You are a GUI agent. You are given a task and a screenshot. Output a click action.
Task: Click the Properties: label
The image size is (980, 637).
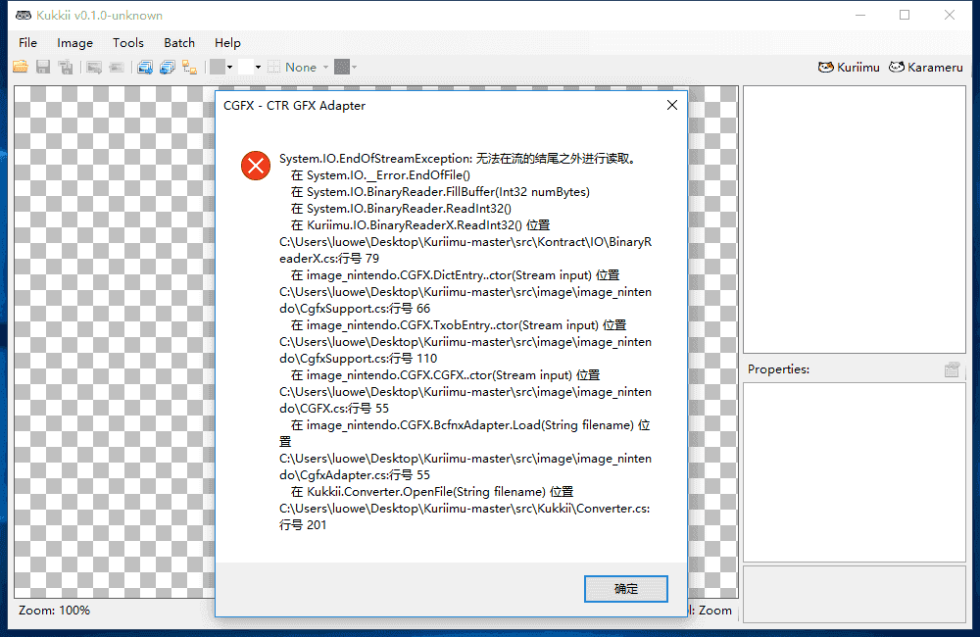pyautogui.click(x=778, y=369)
